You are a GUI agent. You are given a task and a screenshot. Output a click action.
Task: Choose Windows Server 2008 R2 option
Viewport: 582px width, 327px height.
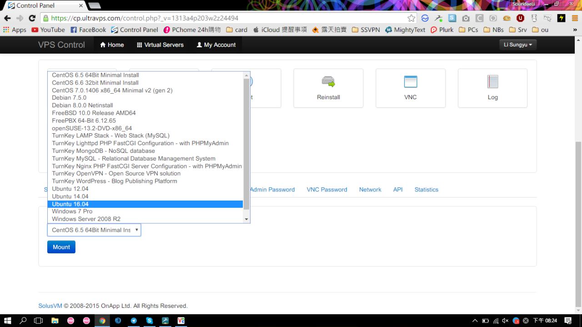coord(86,219)
